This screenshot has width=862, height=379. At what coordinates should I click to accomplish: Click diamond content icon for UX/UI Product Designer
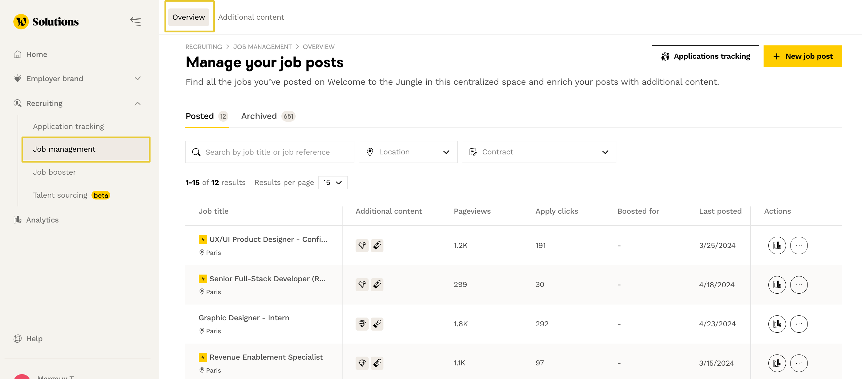pos(362,246)
